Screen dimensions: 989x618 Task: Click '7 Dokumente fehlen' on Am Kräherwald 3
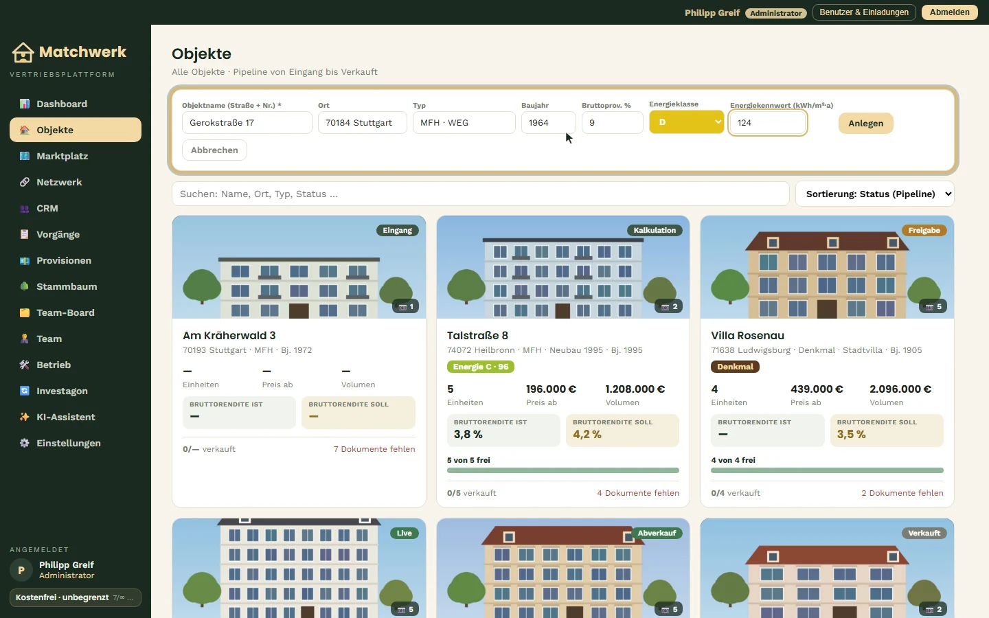point(374,449)
